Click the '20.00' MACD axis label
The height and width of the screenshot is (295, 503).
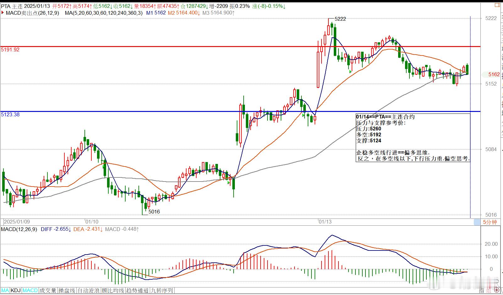491,244
